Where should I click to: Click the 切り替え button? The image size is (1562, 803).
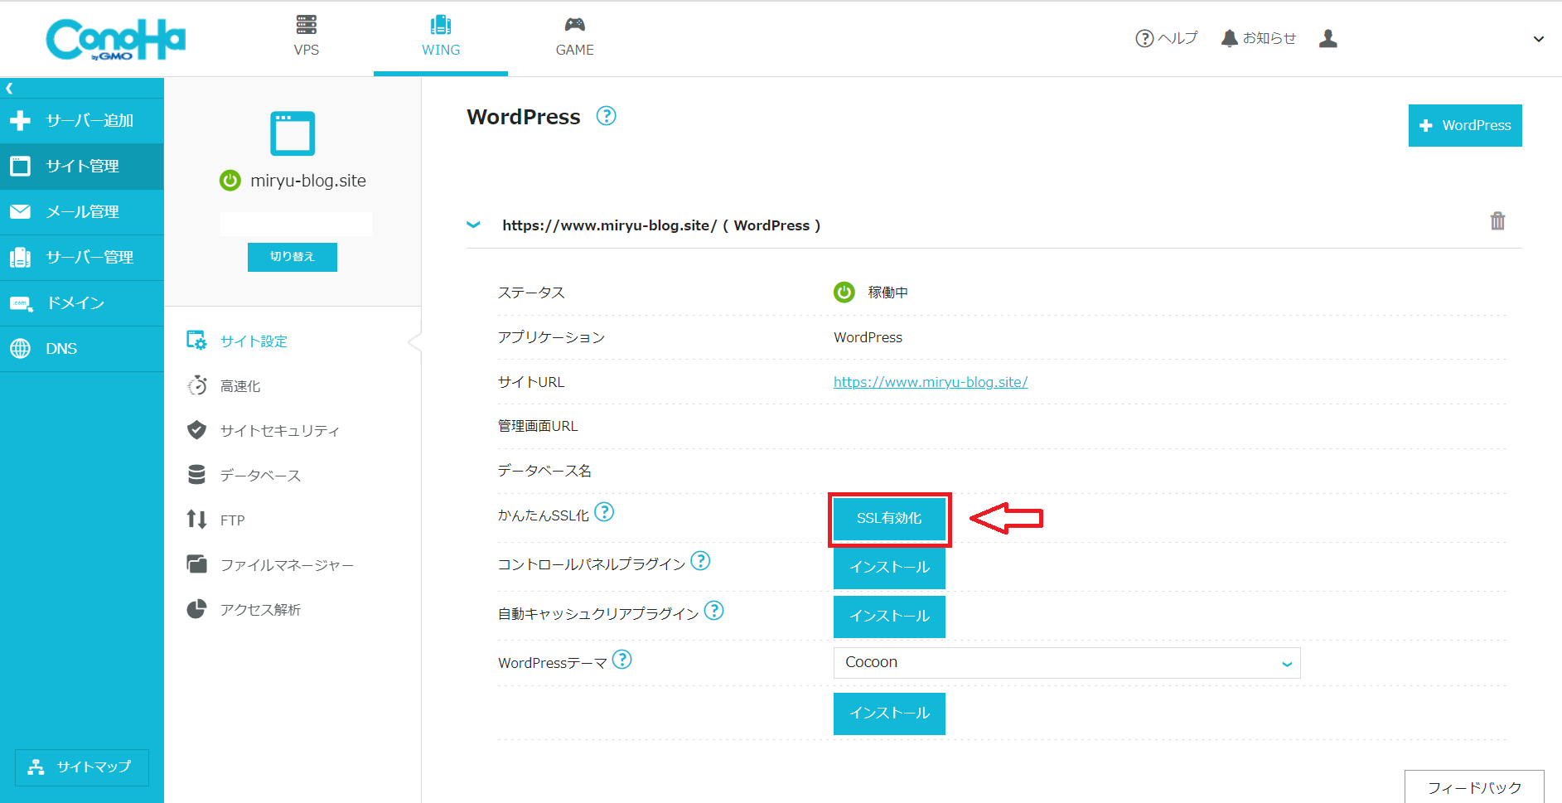tap(293, 257)
